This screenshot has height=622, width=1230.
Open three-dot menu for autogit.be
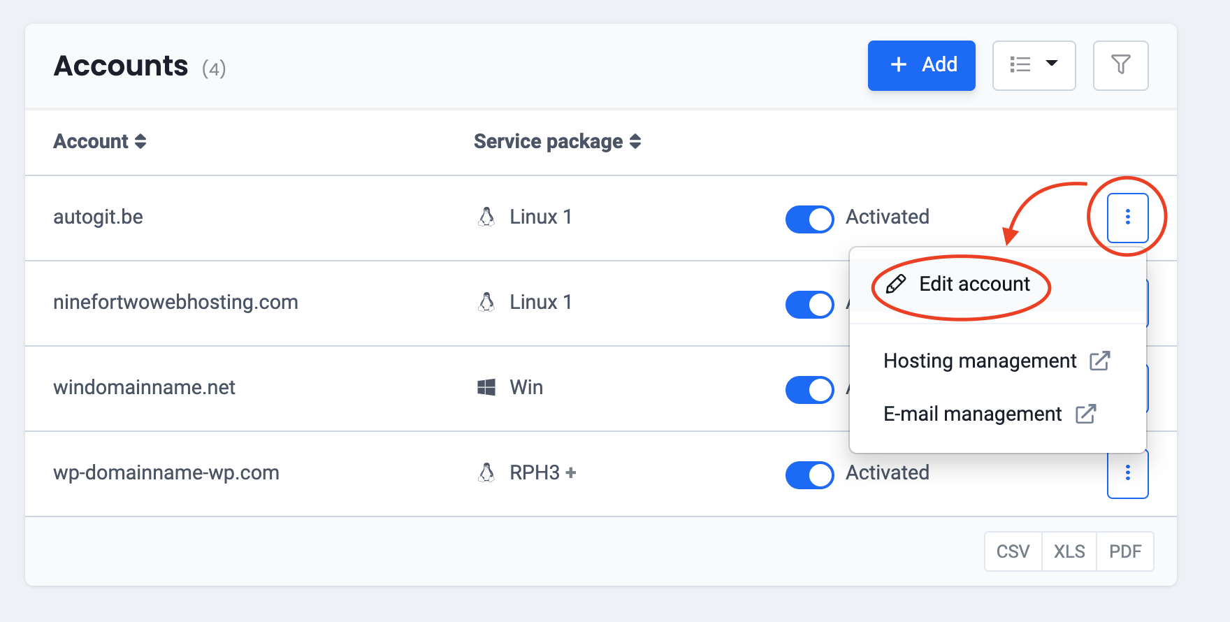[x=1127, y=217]
